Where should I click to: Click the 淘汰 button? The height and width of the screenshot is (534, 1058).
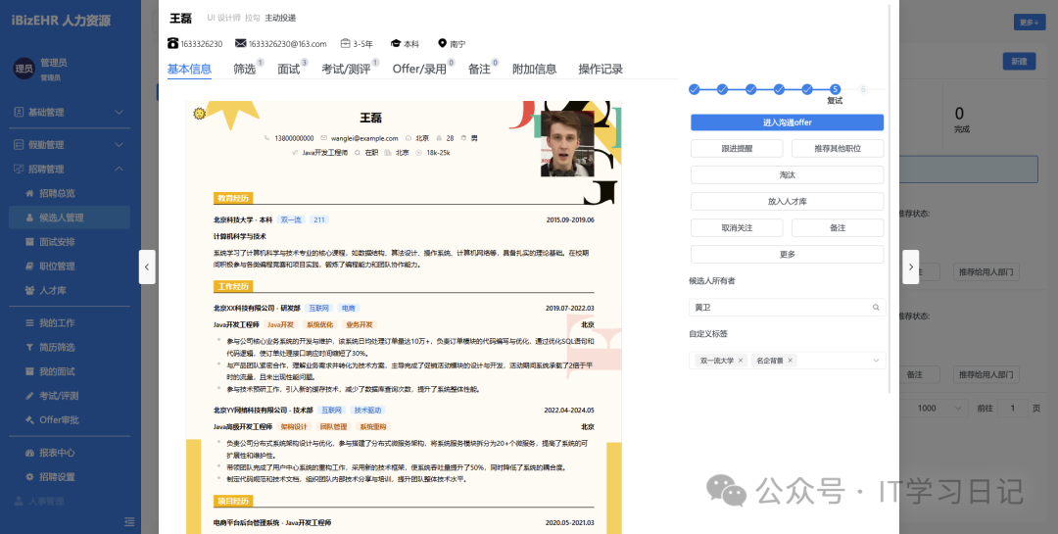[787, 174]
